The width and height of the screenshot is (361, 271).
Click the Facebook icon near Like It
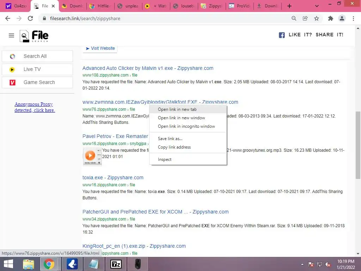click(282, 35)
